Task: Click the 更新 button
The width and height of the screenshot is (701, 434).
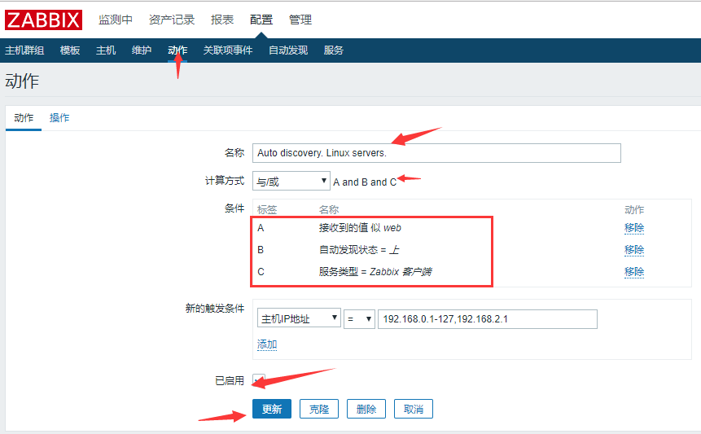Action: [272, 409]
